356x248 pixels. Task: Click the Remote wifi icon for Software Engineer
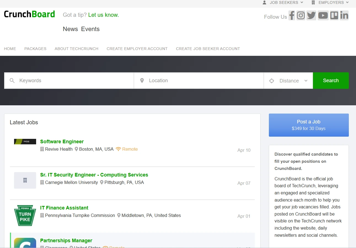tap(118, 149)
